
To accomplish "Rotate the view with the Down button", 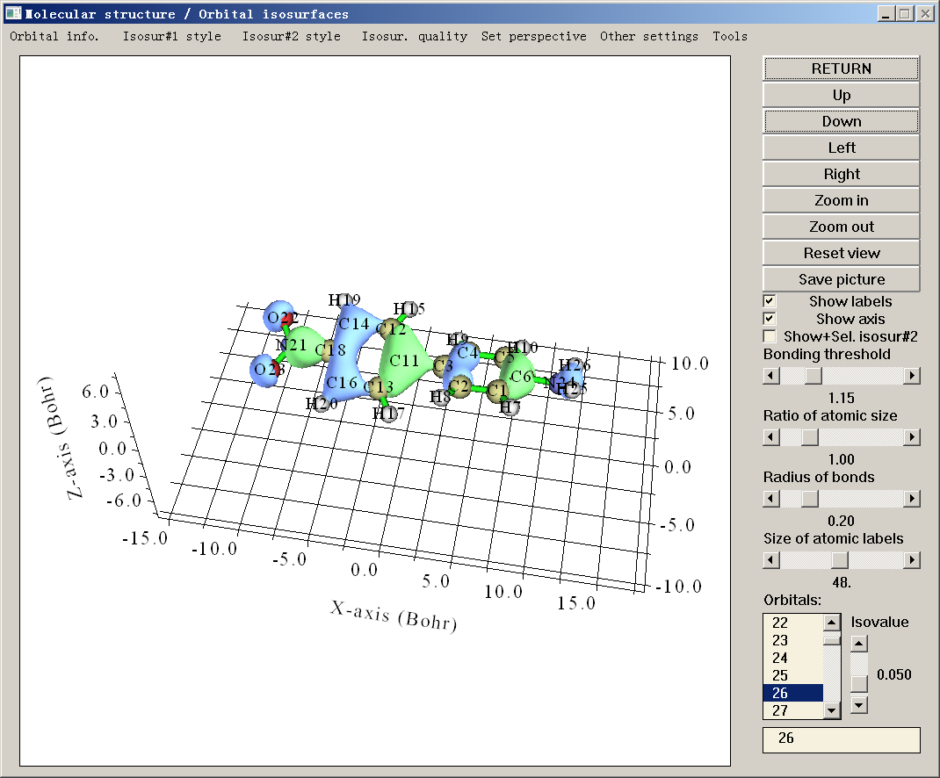I will pos(841,121).
